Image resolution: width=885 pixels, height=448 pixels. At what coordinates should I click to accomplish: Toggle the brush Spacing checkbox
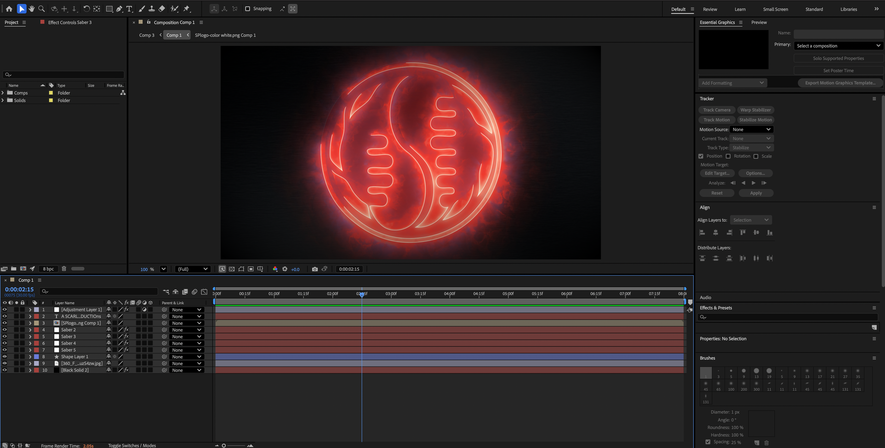(708, 442)
